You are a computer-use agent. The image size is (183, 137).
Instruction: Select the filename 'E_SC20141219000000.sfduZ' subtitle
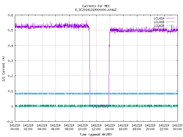click(x=96, y=10)
